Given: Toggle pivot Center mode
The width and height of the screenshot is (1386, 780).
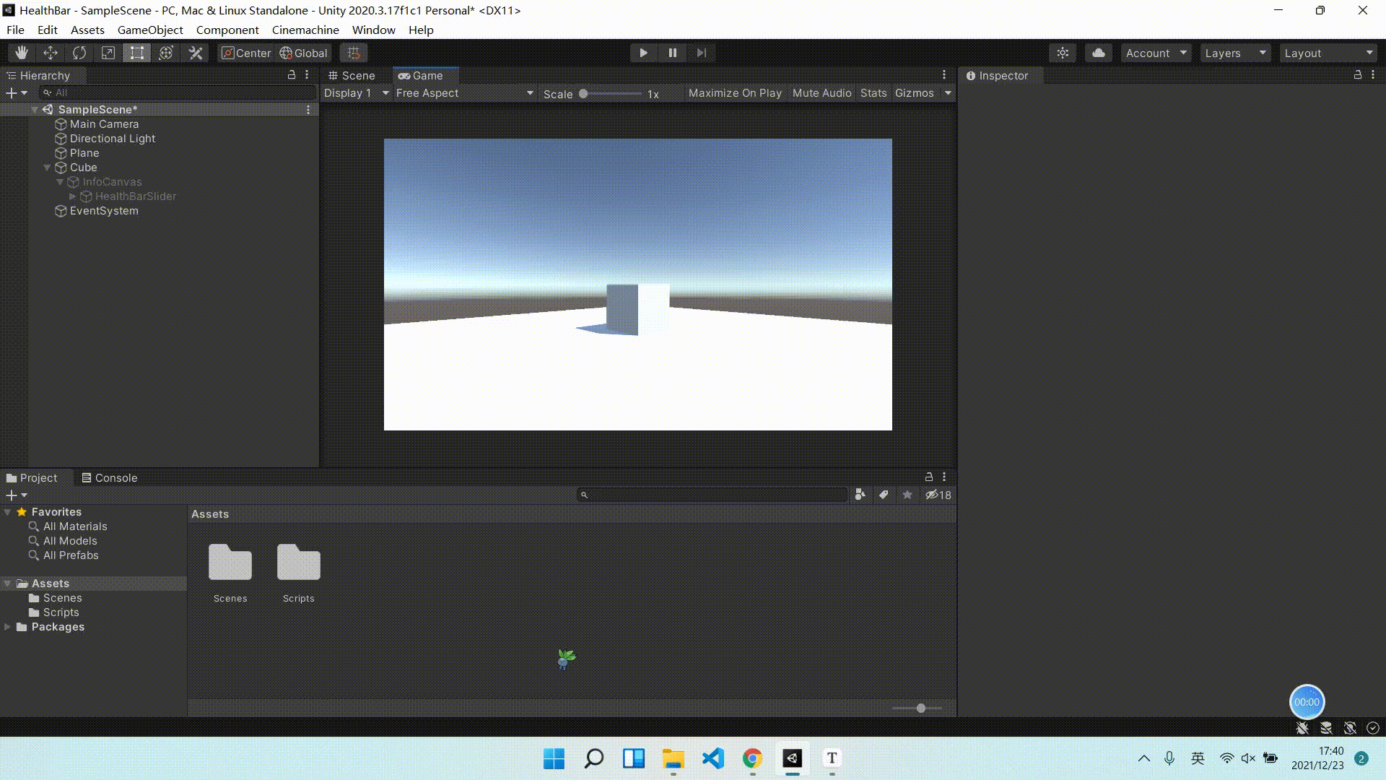Looking at the screenshot, I should (x=246, y=53).
